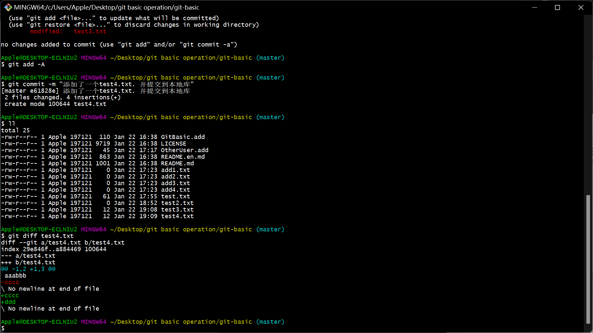The height and width of the screenshot is (333, 593).
Task: Click the red 'modified:' status label
Action: tap(46, 31)
